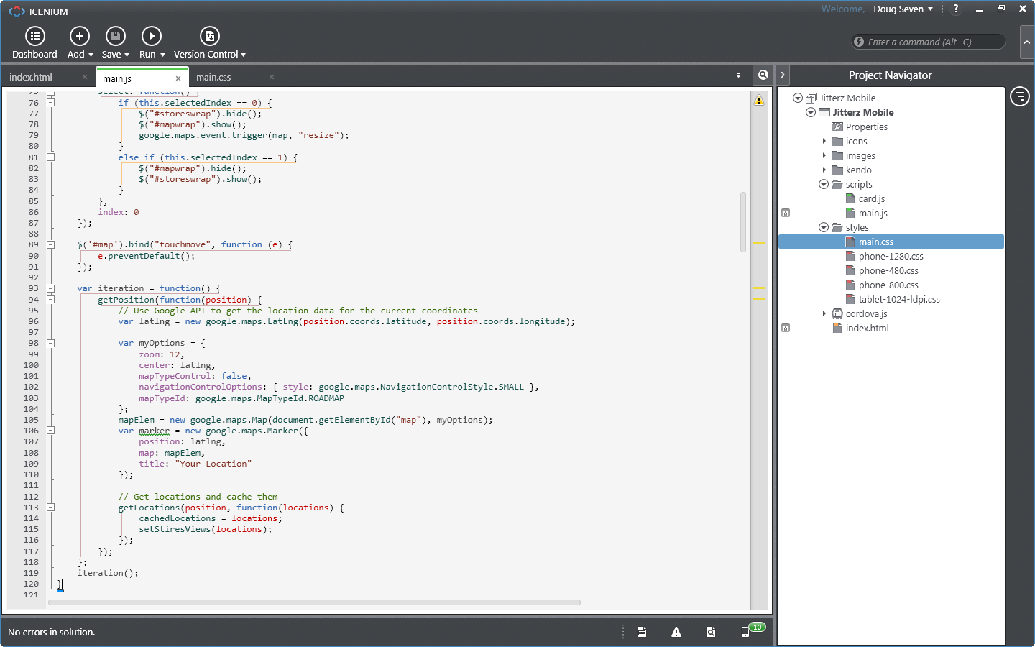1035x647 pixels.
Task: Open the Project Navigator filter options icon
Action: point(1019,96)
